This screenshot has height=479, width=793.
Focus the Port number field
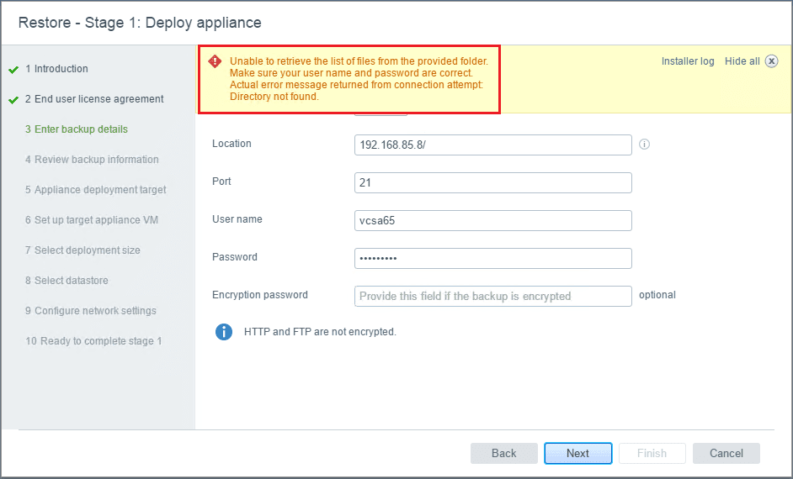tap(492, 182)
